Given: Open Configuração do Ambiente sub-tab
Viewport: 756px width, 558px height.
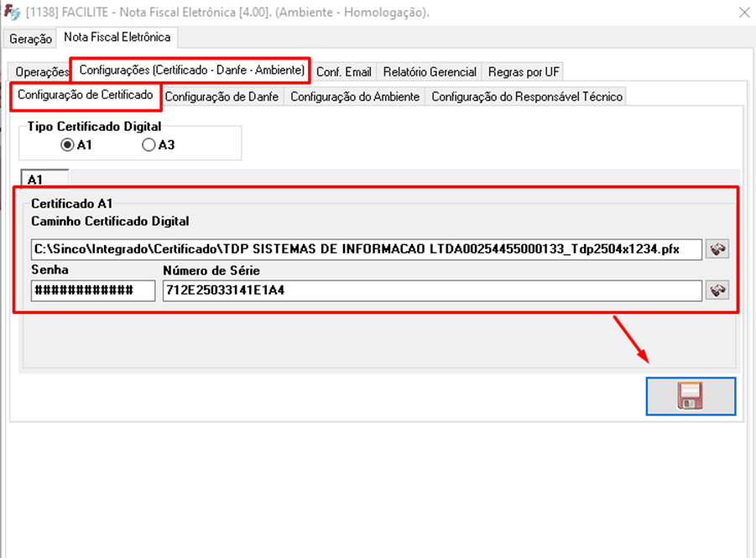Looking at the screenshot, I should click(x=355, y=97).
